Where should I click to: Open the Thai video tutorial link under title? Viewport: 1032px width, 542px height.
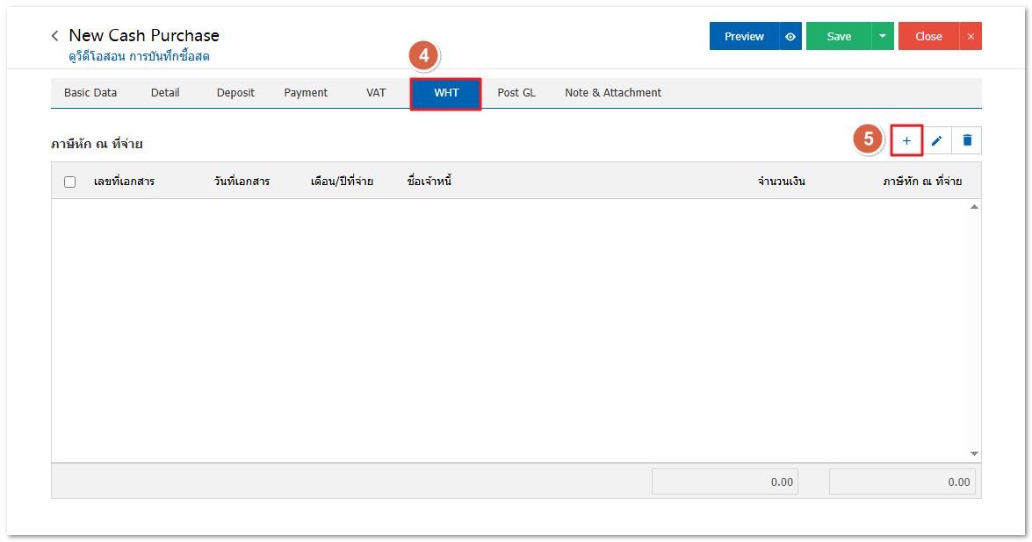[139, 57]
